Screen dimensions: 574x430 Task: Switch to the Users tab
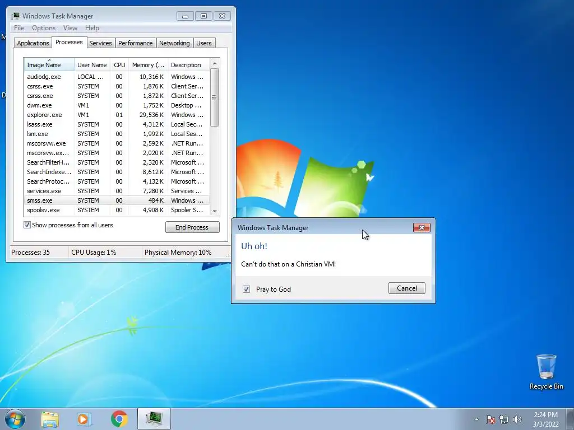pos(204,43)
